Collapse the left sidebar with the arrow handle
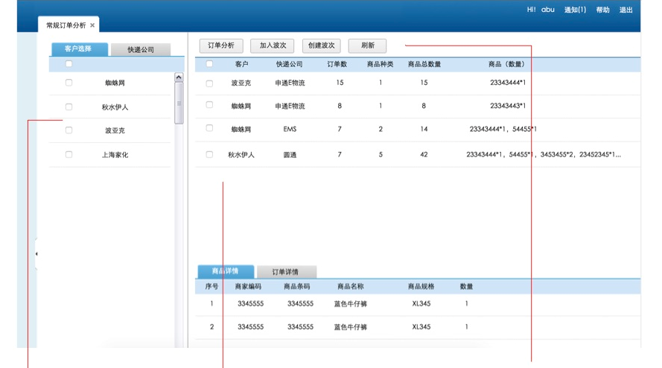Screen dimensions: 662x368 click(36, 254)
